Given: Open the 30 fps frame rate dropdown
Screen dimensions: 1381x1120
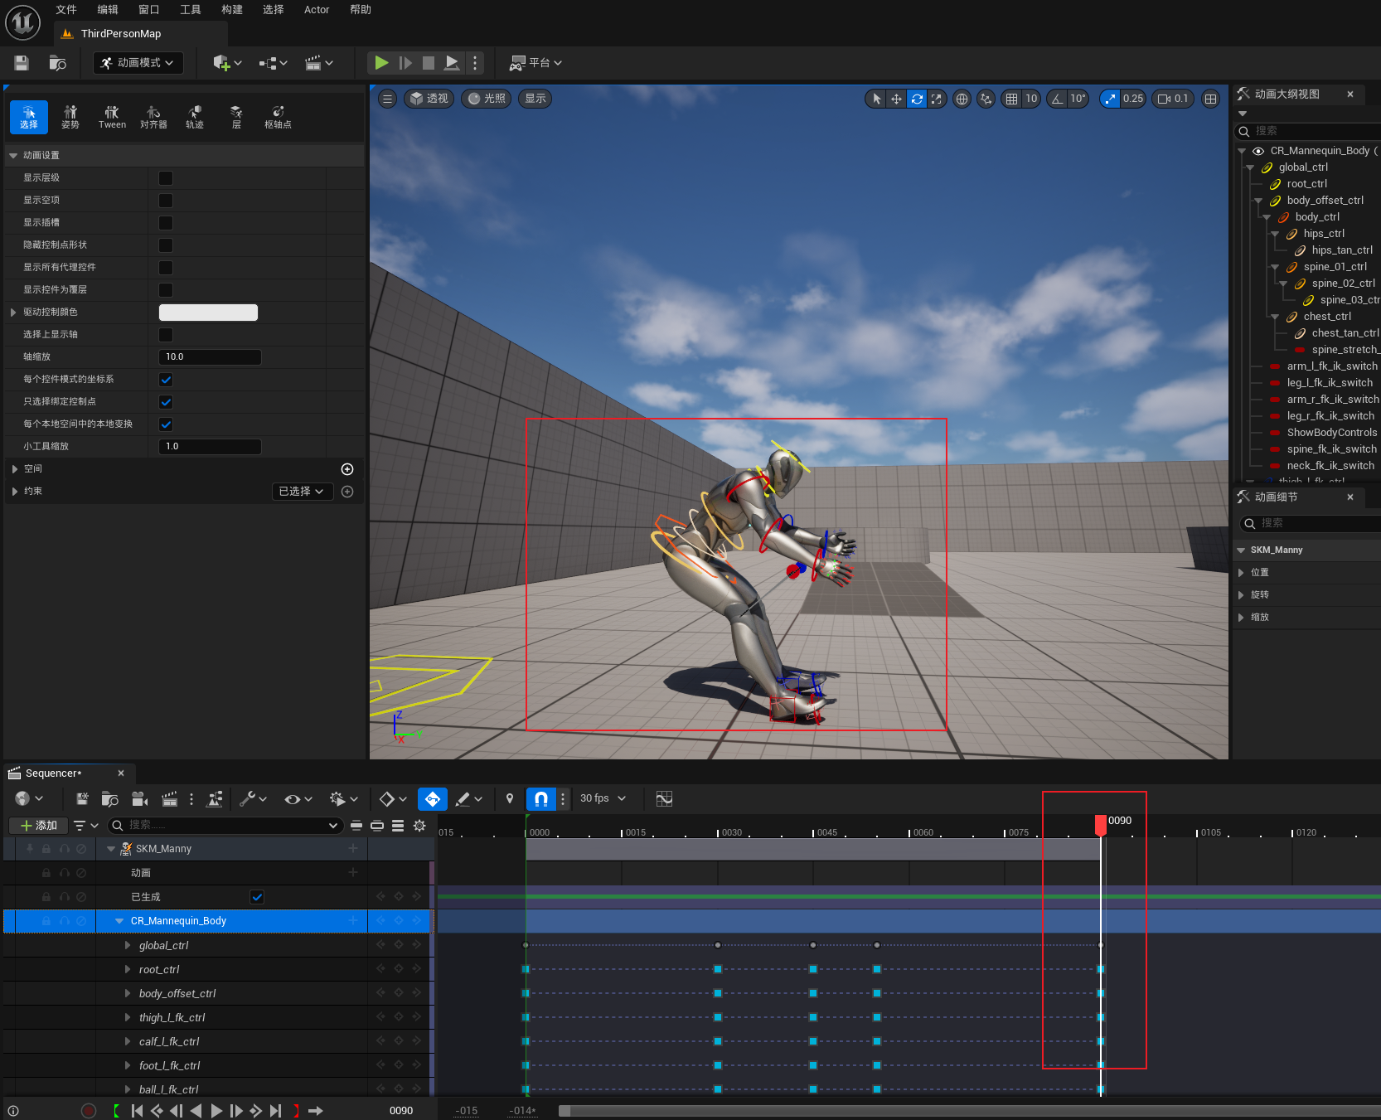Looking at the screenshot, I should tap(603, 798).
